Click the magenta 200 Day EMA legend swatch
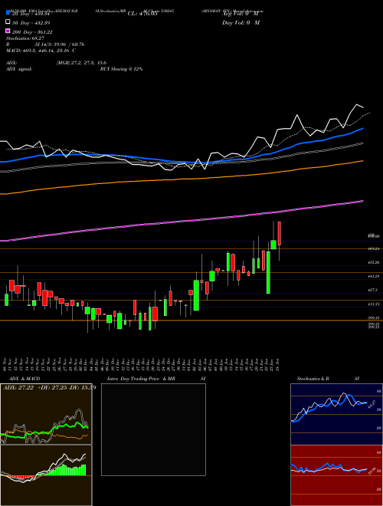Viewport: 383px width, 506px height. [8, 31]
